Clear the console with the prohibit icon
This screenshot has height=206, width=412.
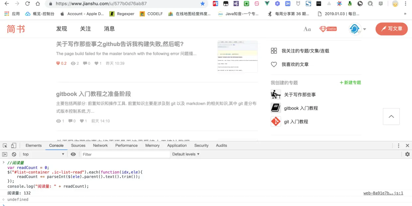[14, 154]
